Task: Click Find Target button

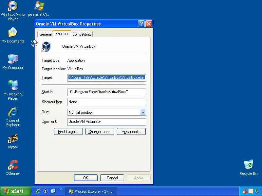Action: (x=68, y=132)
